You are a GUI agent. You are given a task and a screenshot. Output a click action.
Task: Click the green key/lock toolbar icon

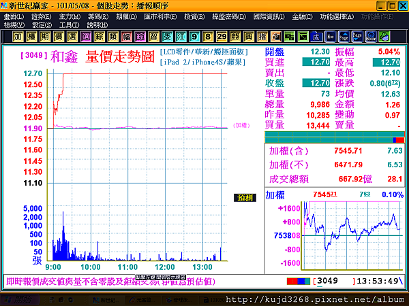[x=384, y=37]
